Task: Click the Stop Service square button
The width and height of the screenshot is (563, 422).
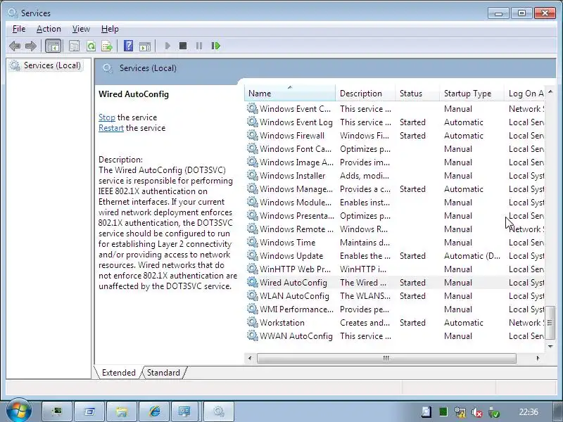Action: (183, 46)
